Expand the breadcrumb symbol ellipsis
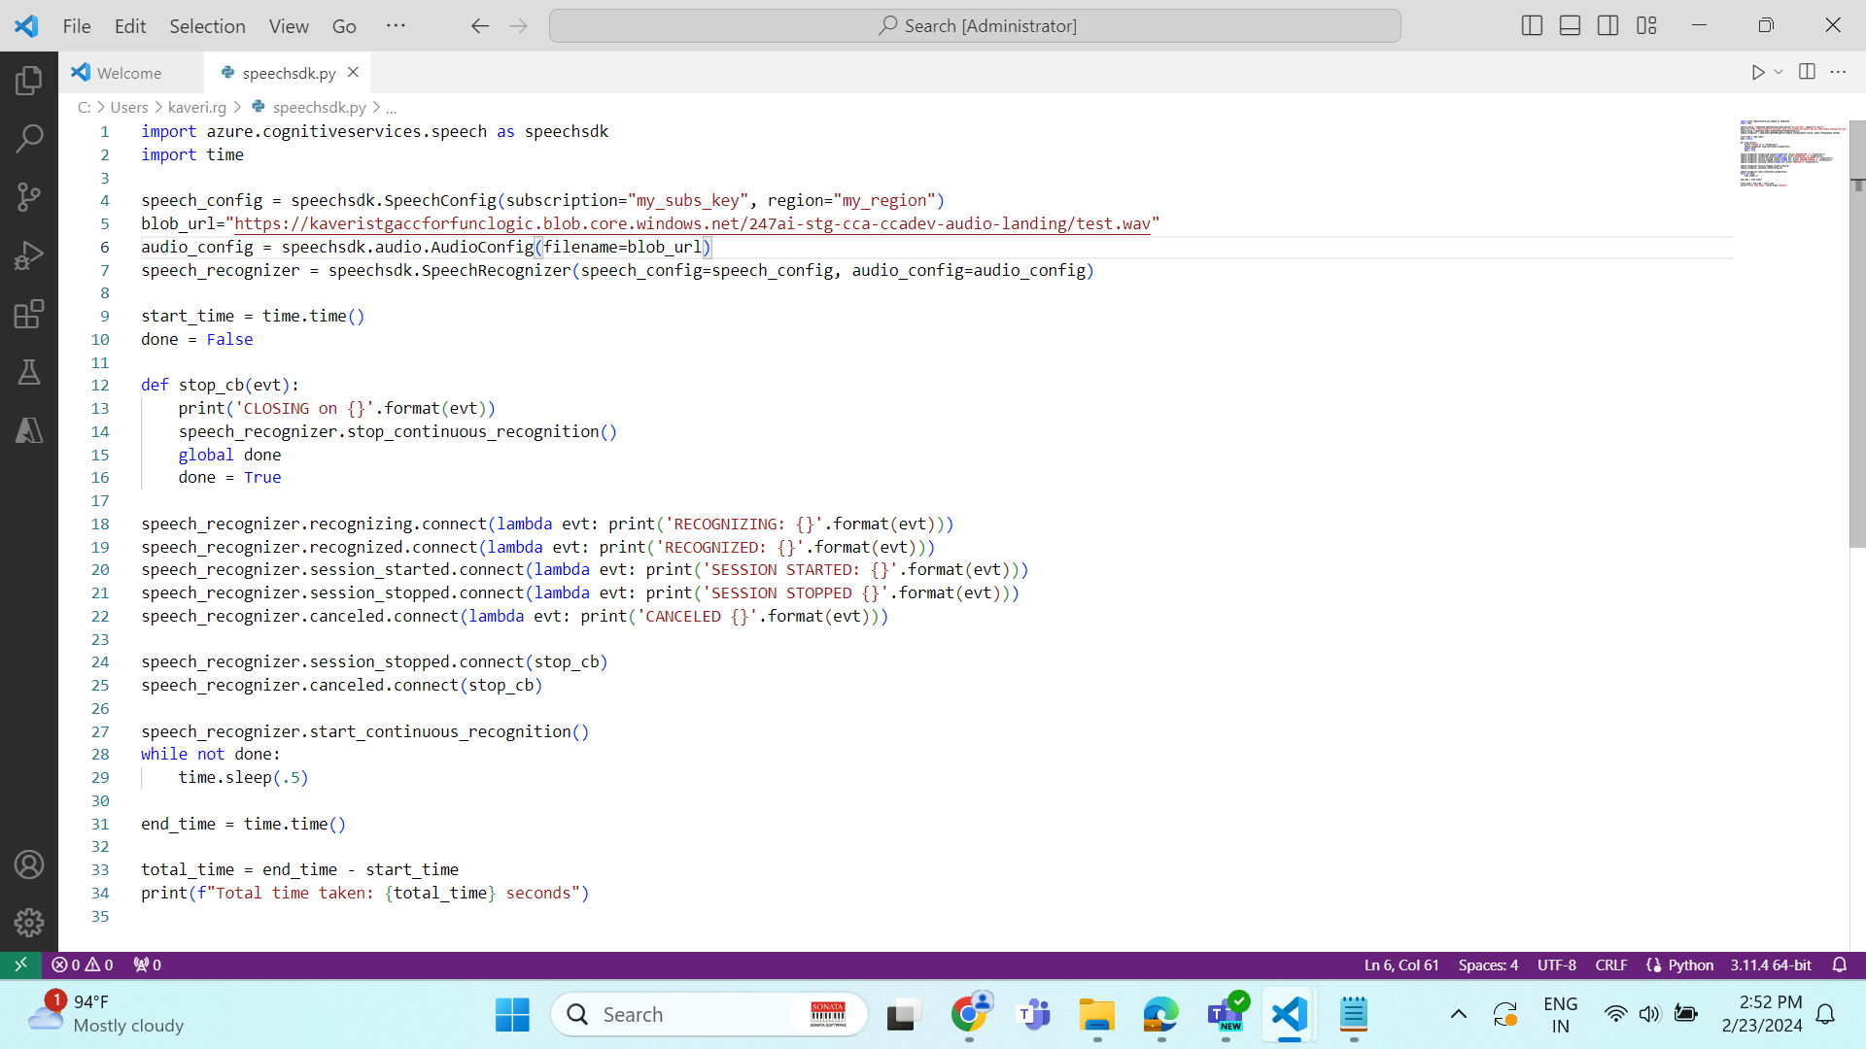 pos(392,107)
